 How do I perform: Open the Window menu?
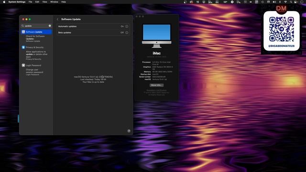[54, 2]
